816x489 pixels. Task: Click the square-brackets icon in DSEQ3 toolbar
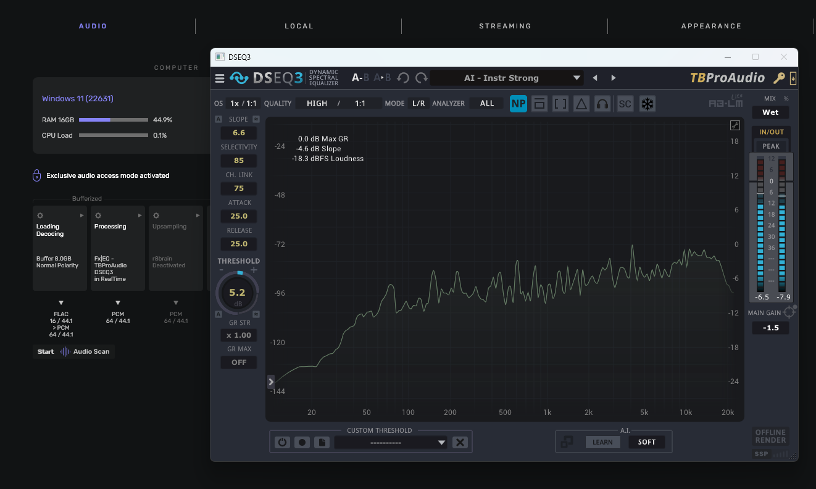point(560,104)
